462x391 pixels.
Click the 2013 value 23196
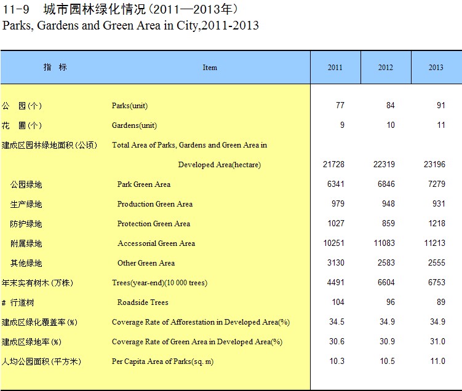coord(434,165)
